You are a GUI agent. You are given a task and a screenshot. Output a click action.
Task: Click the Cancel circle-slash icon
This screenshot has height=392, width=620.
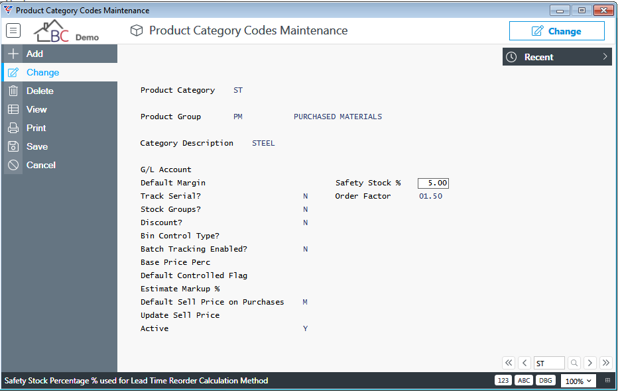click(13, 165)
